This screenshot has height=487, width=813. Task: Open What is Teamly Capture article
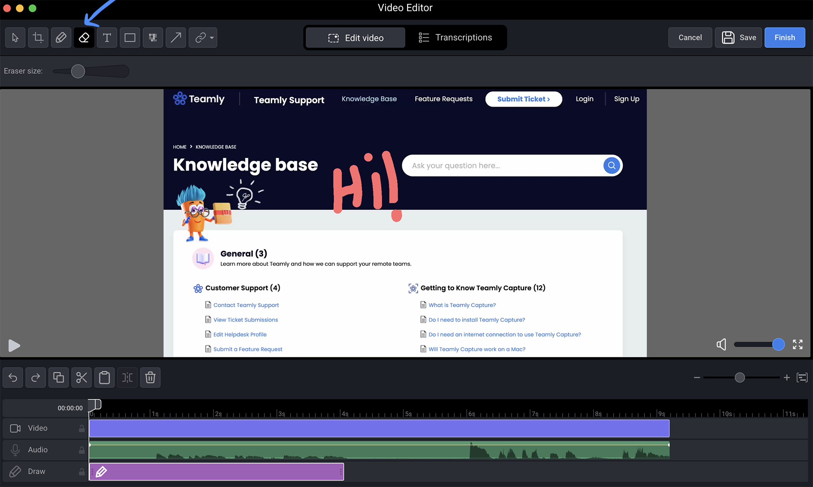(462, 305)
